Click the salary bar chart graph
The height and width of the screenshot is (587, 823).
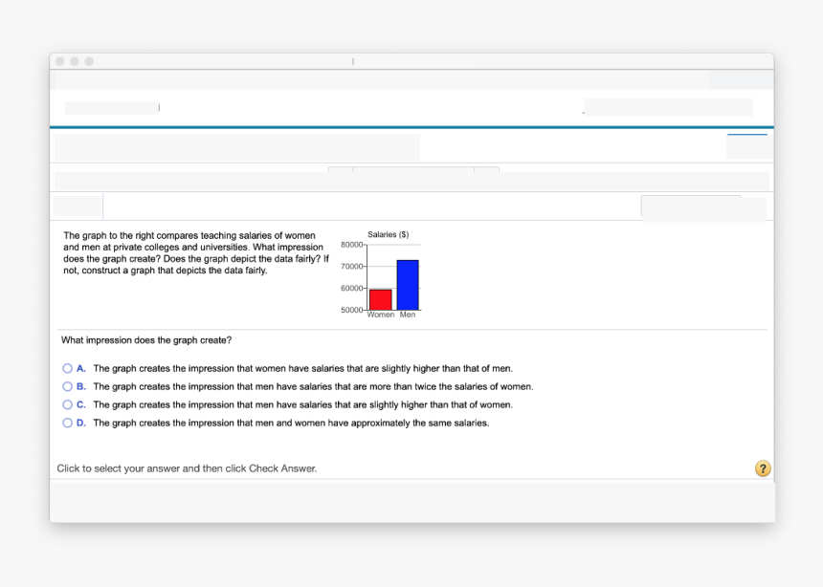381,274
